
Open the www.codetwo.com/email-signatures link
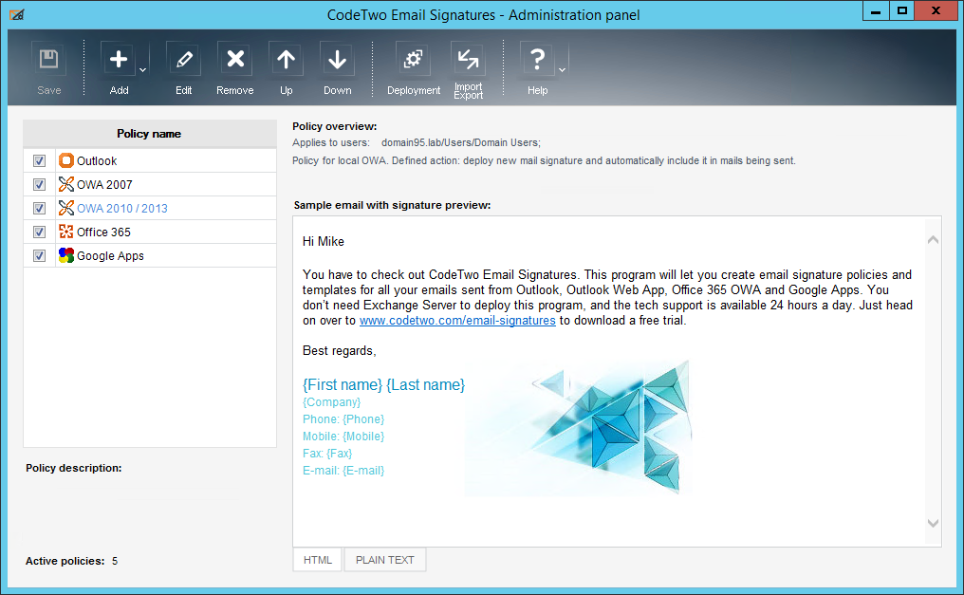click(457, 320)
